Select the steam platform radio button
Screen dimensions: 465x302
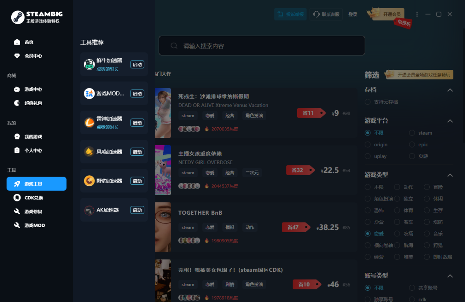click(x=412, y=133)
